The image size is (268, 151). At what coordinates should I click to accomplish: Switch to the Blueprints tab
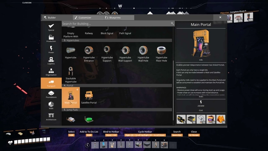[119, 18]
